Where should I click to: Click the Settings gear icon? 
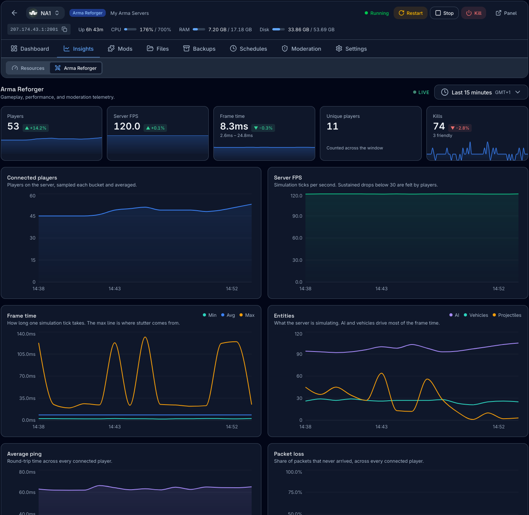339,48
